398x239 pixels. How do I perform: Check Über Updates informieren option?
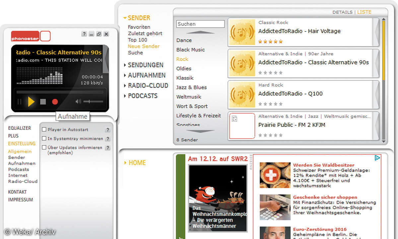[44, 147]
